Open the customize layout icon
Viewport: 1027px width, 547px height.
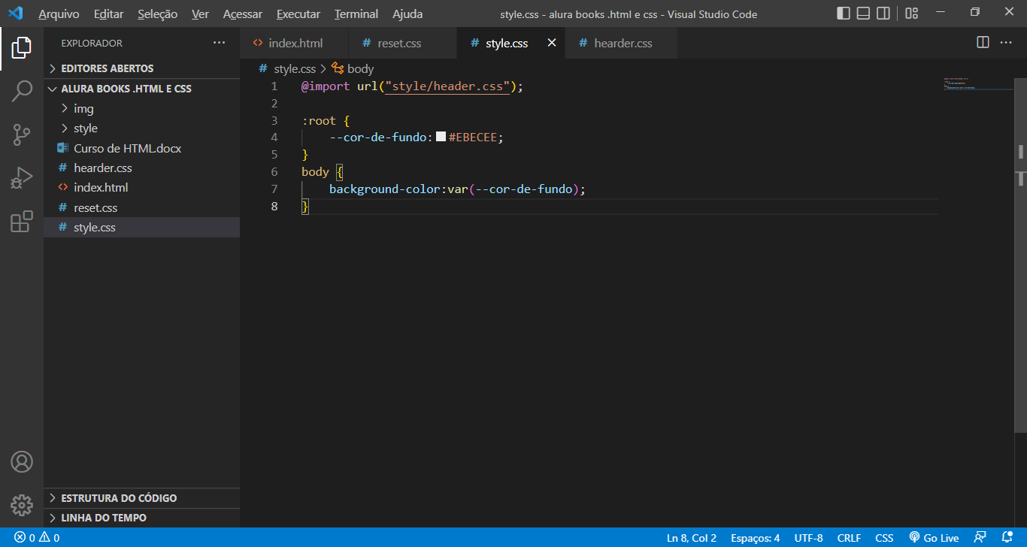[x=911, y=14]
